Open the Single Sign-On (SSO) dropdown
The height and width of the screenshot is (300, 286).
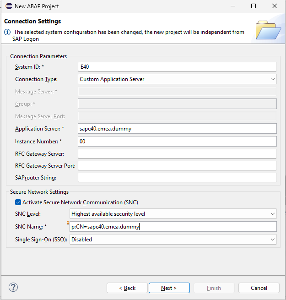coord(173,240)
